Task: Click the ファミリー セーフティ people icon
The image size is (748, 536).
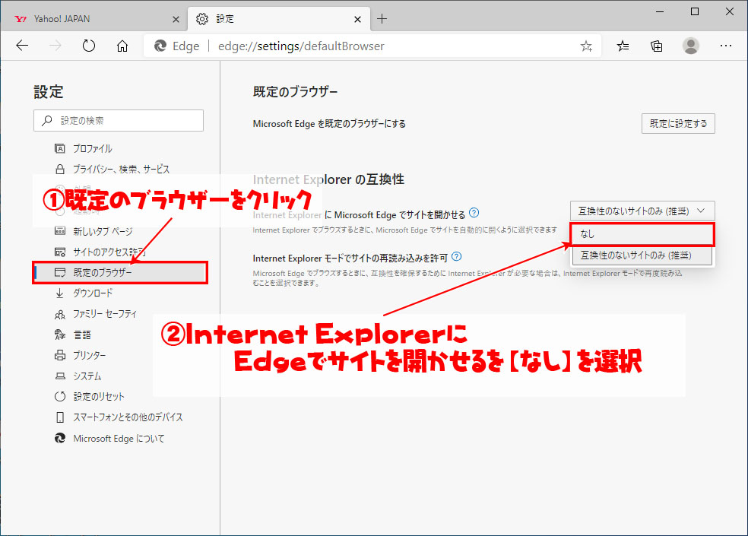Action: [59, 314]
